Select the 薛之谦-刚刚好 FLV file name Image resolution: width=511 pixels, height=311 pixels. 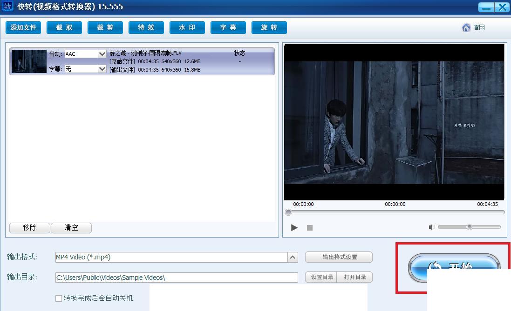(145, 53)
